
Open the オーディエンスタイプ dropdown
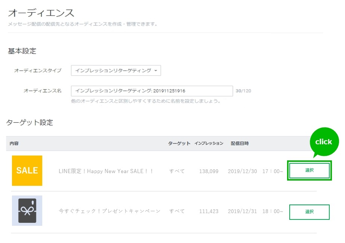tap(116, 70)
